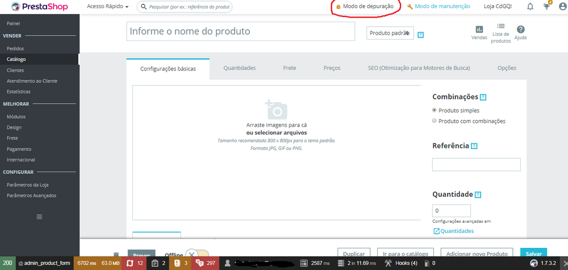Toggle the Offline status switch
This screenshot has height=270, width=568.
click(x=197, y=255)
